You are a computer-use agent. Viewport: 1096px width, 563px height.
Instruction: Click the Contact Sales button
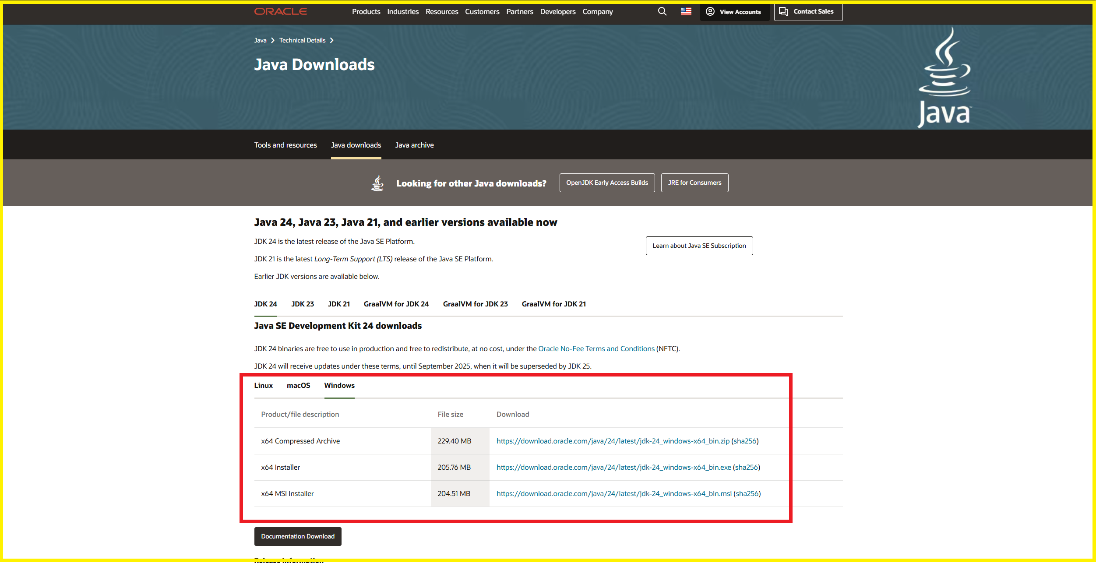pos(808,12)
